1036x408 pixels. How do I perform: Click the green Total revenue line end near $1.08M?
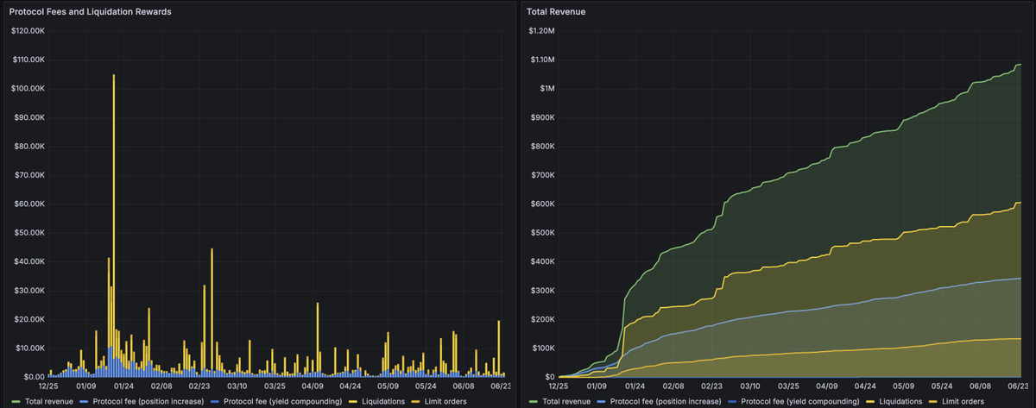1020,65
